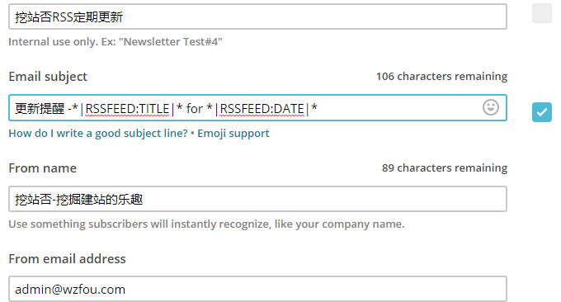The height and width of the screenshot is (302, 561).
Task: Tick the gray box beside campaign name
Action: 542,13
